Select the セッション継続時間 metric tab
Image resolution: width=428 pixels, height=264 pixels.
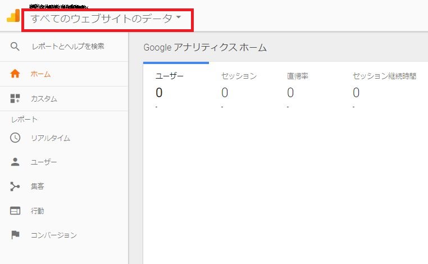(x=384, y=76)
